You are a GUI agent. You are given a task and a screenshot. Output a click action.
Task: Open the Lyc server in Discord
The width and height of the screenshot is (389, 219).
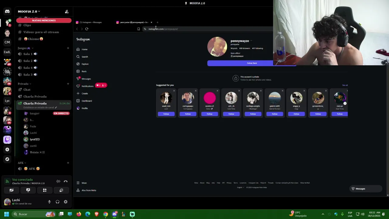7,101
